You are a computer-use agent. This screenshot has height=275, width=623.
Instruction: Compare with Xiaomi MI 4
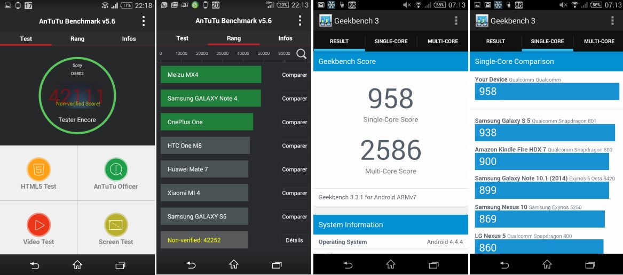(x=294, y=193)
